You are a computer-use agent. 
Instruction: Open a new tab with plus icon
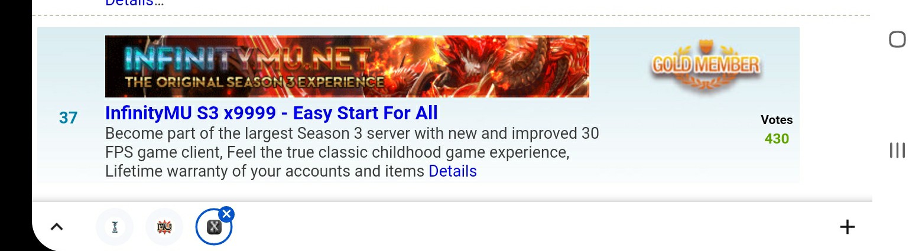pyautogui.click(x=847, y=227)
